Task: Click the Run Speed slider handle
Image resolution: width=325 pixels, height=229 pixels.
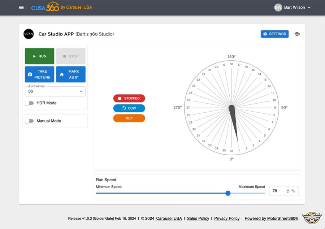Action: (228, 193)
